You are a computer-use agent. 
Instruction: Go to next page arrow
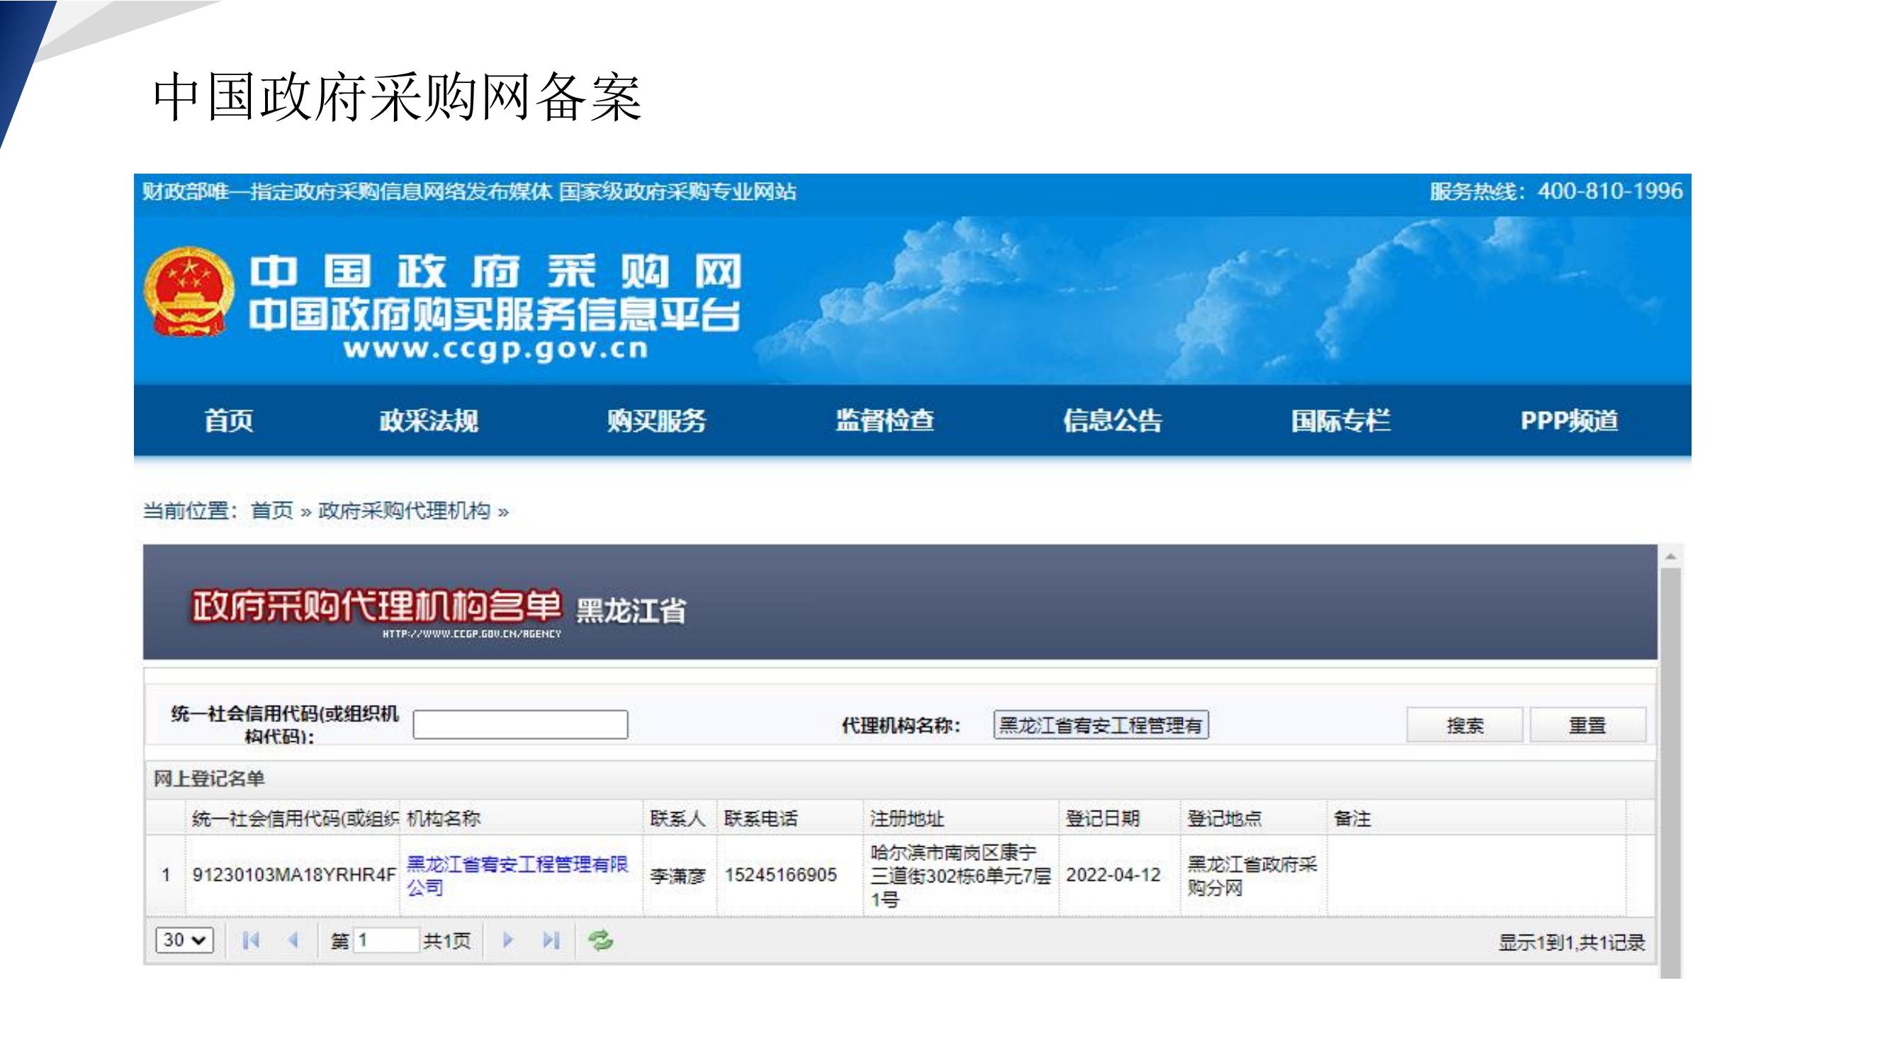point(507,940)
